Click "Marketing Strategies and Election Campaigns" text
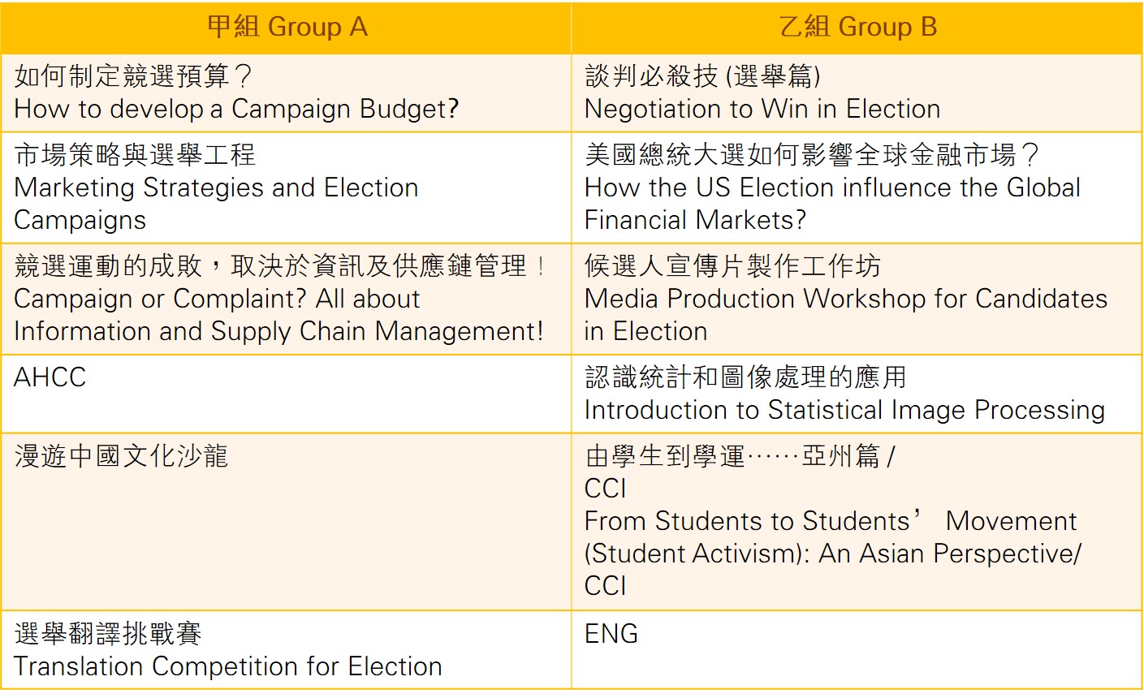This screenshot has width=1144, height=698. [216, 187]
